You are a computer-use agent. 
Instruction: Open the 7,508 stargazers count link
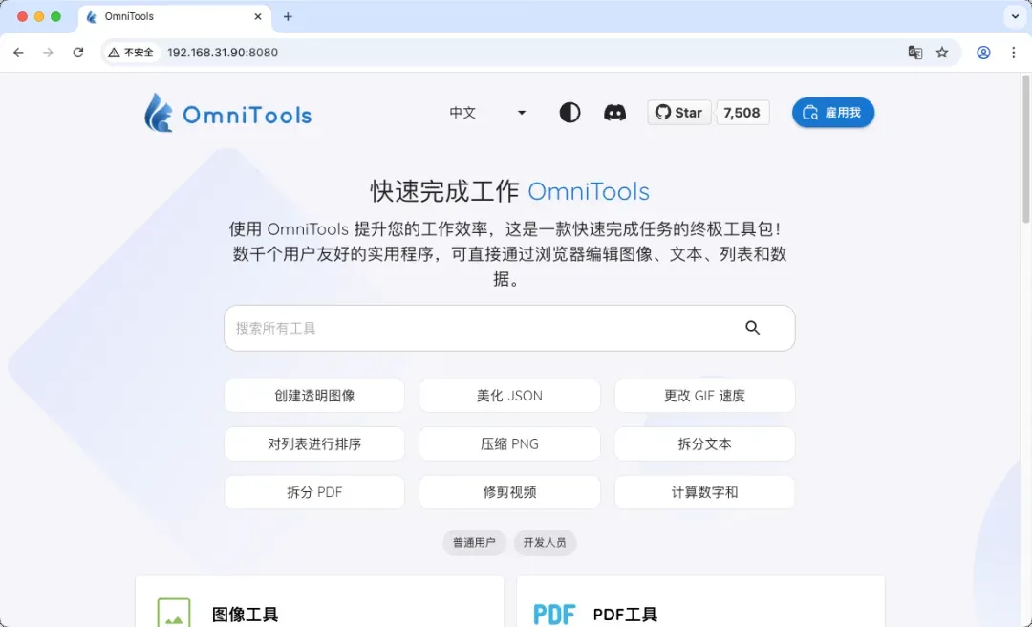[x=742, y=113]
